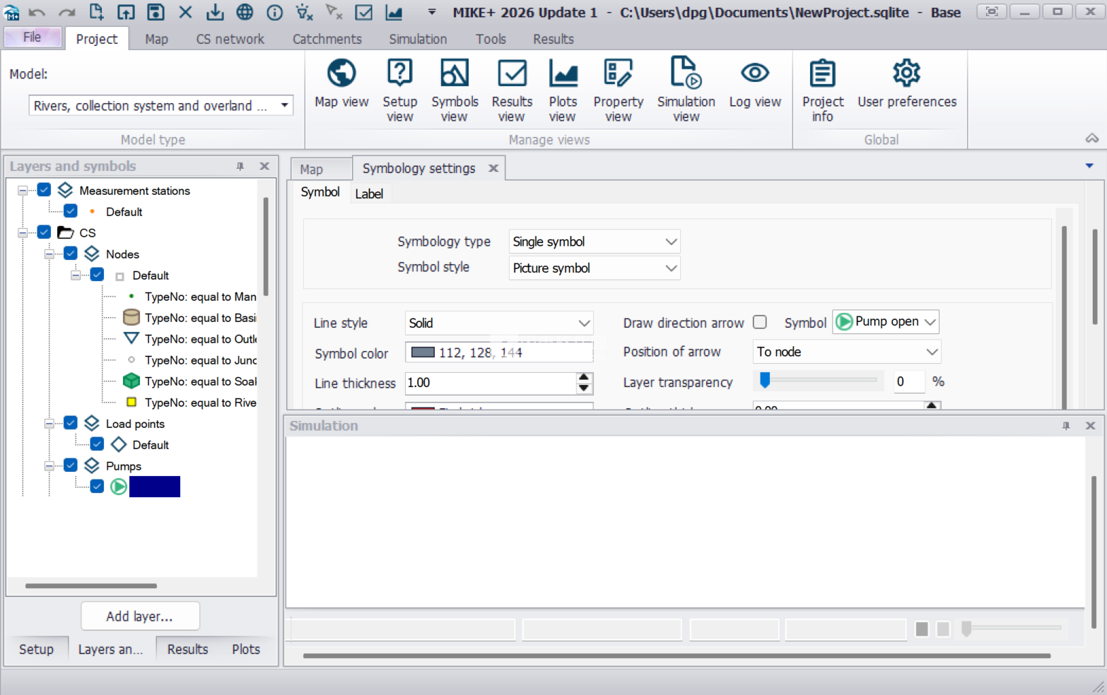The width and height of the screenshot is (1107, 695).
Task: Uncheck the Measurement stations layer checkbox
Action: click(44, 190)
